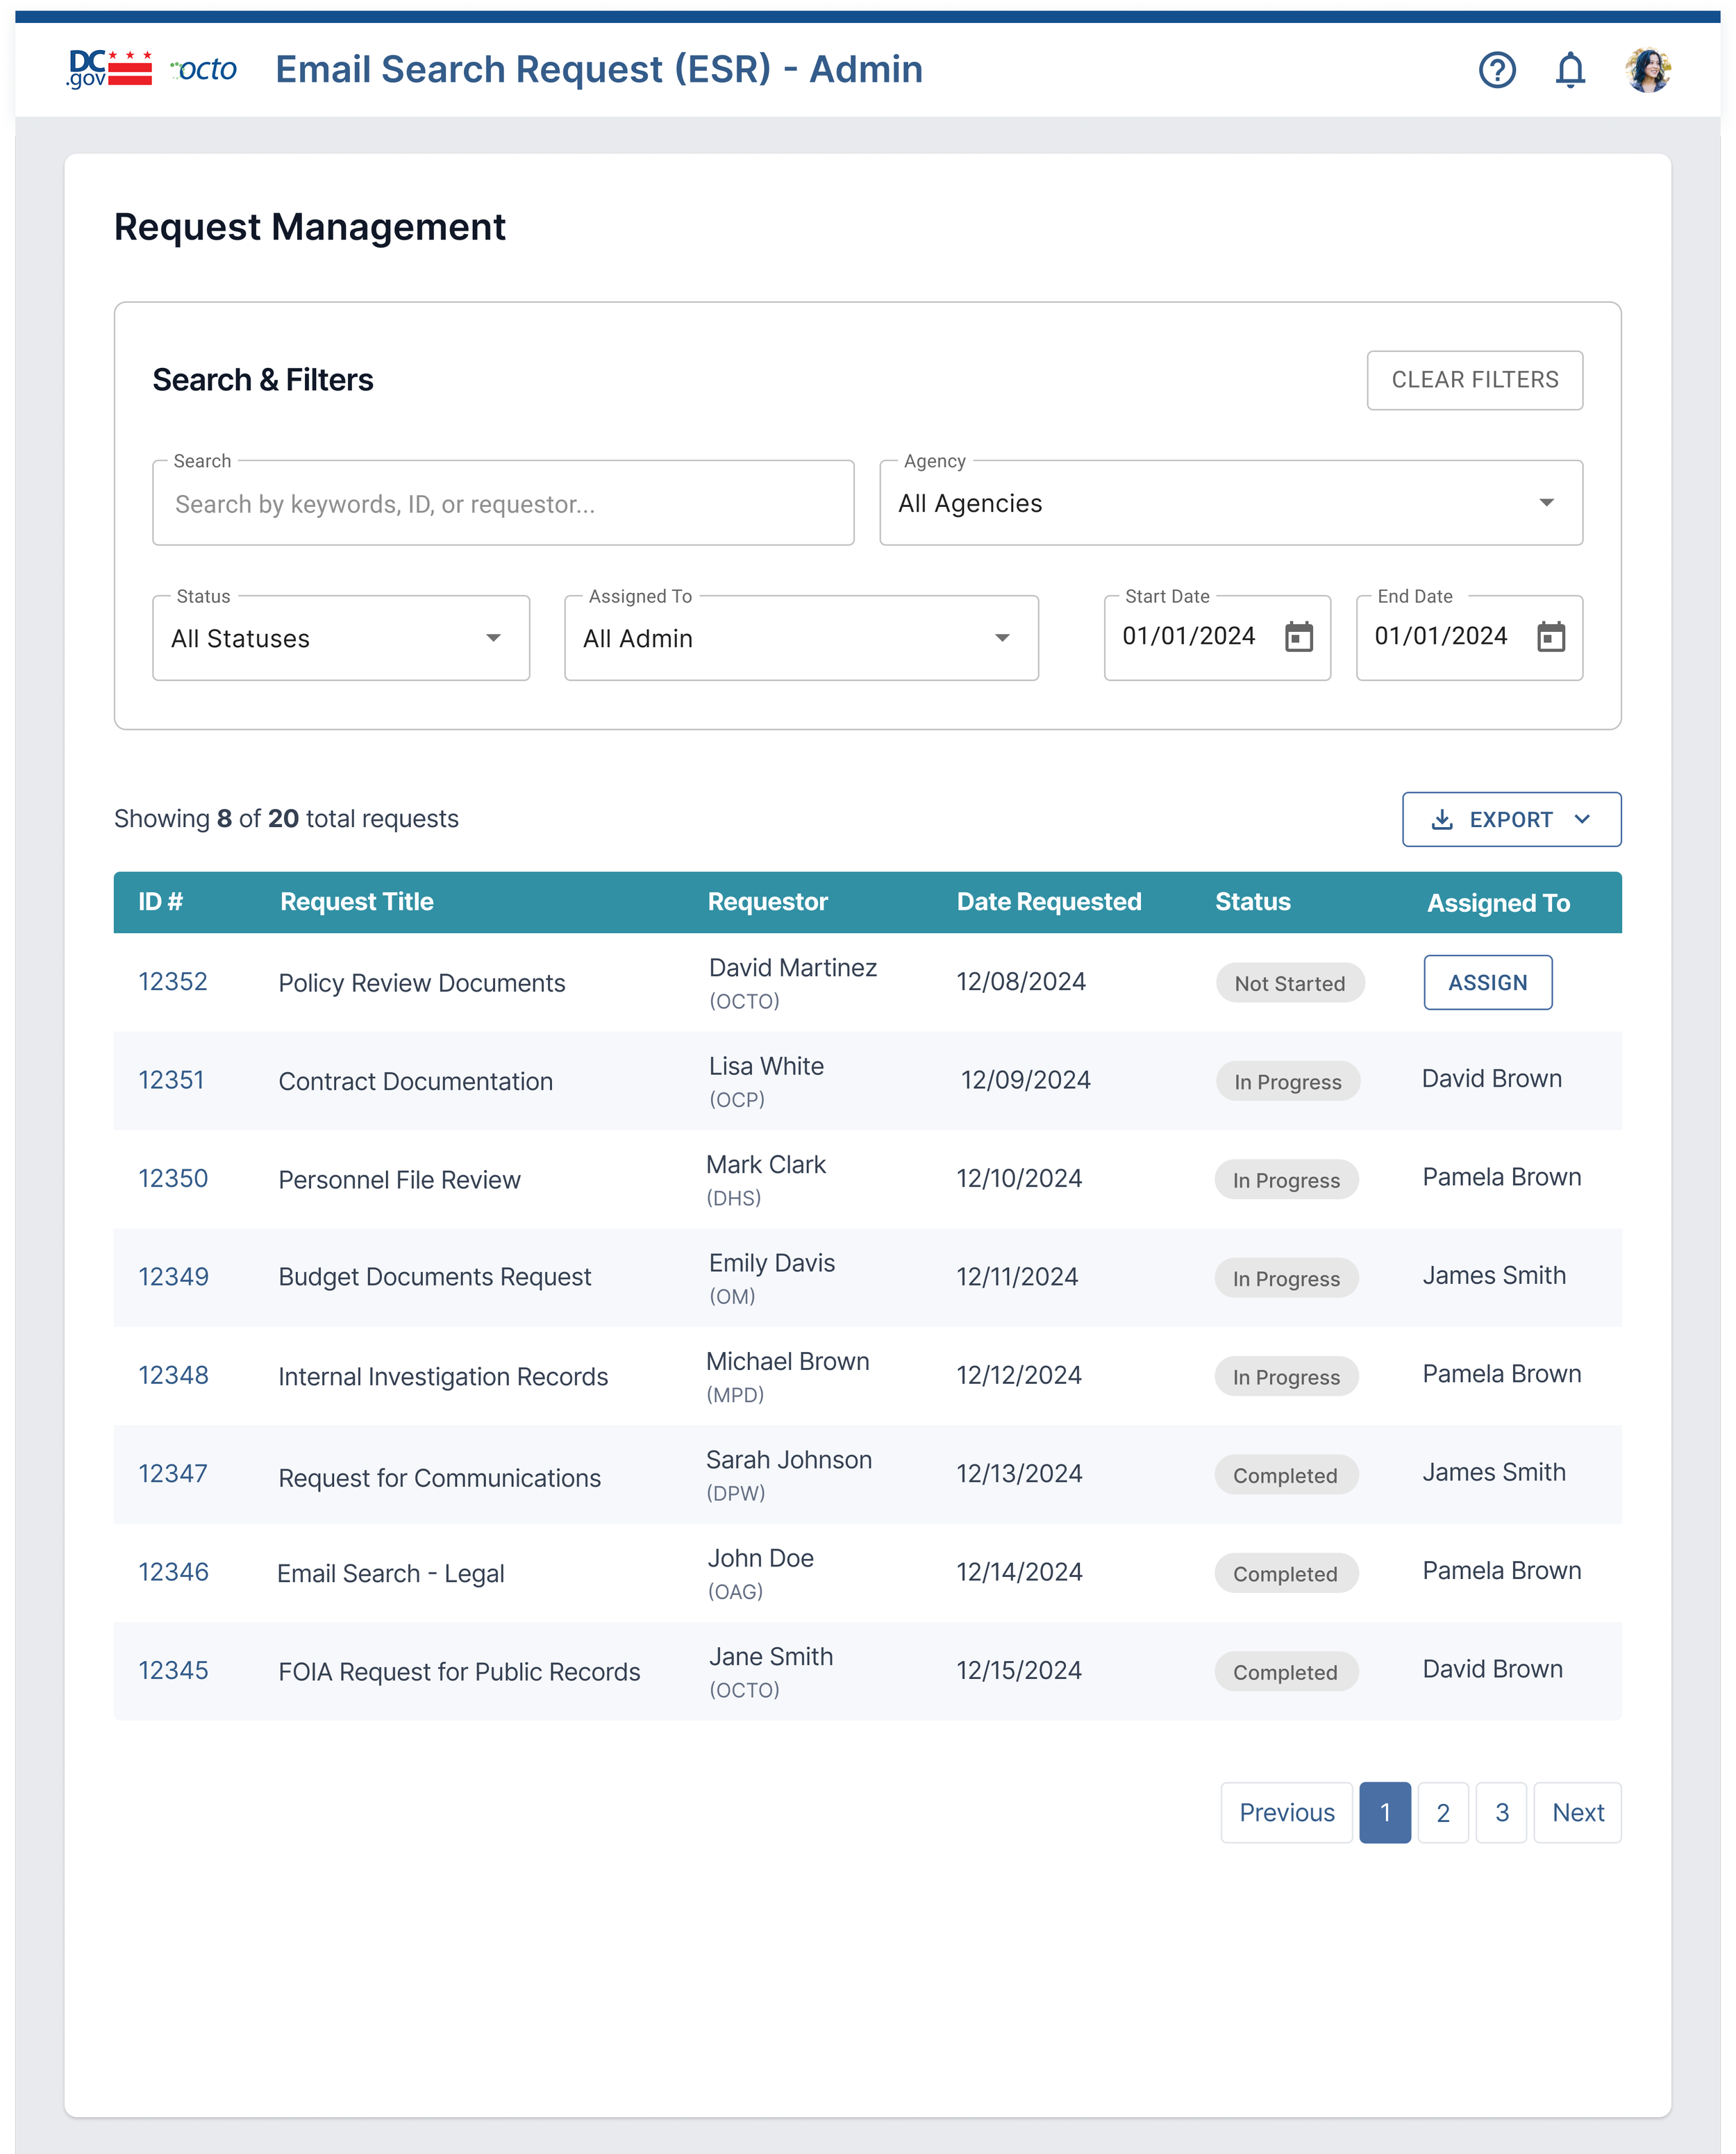Image resolution: width=1736 pixels, height=2154 pixels.
Task: Click the help question mark icon
Action: pos(1497,70)
